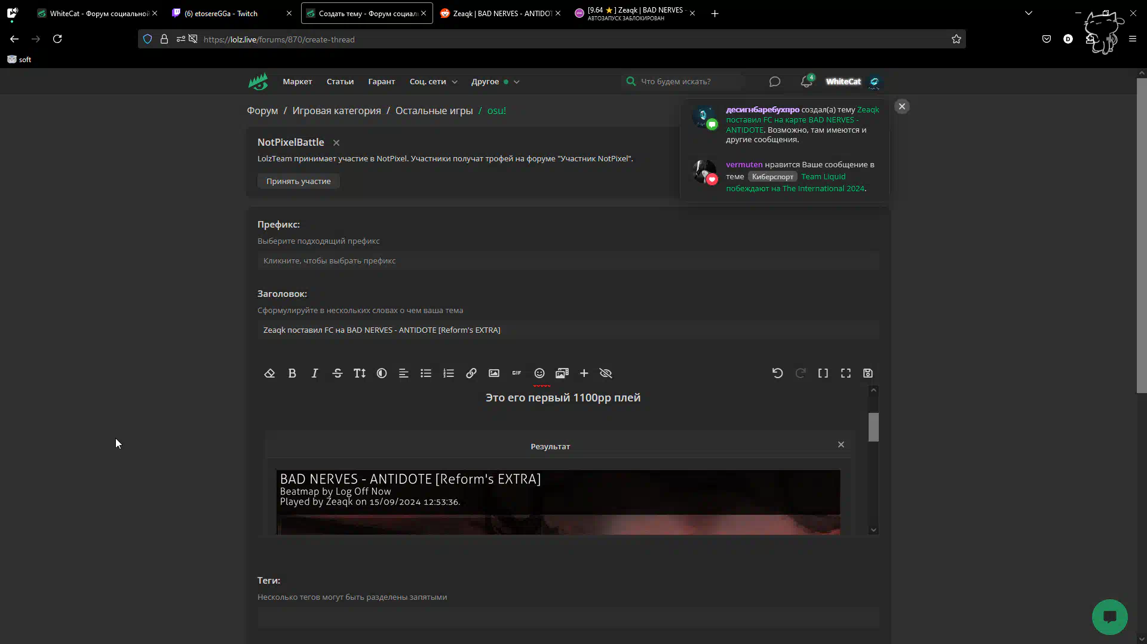The image size is (1147, 644).
Task: Insert a hyperlink in editor
Action: click(471, 373)
